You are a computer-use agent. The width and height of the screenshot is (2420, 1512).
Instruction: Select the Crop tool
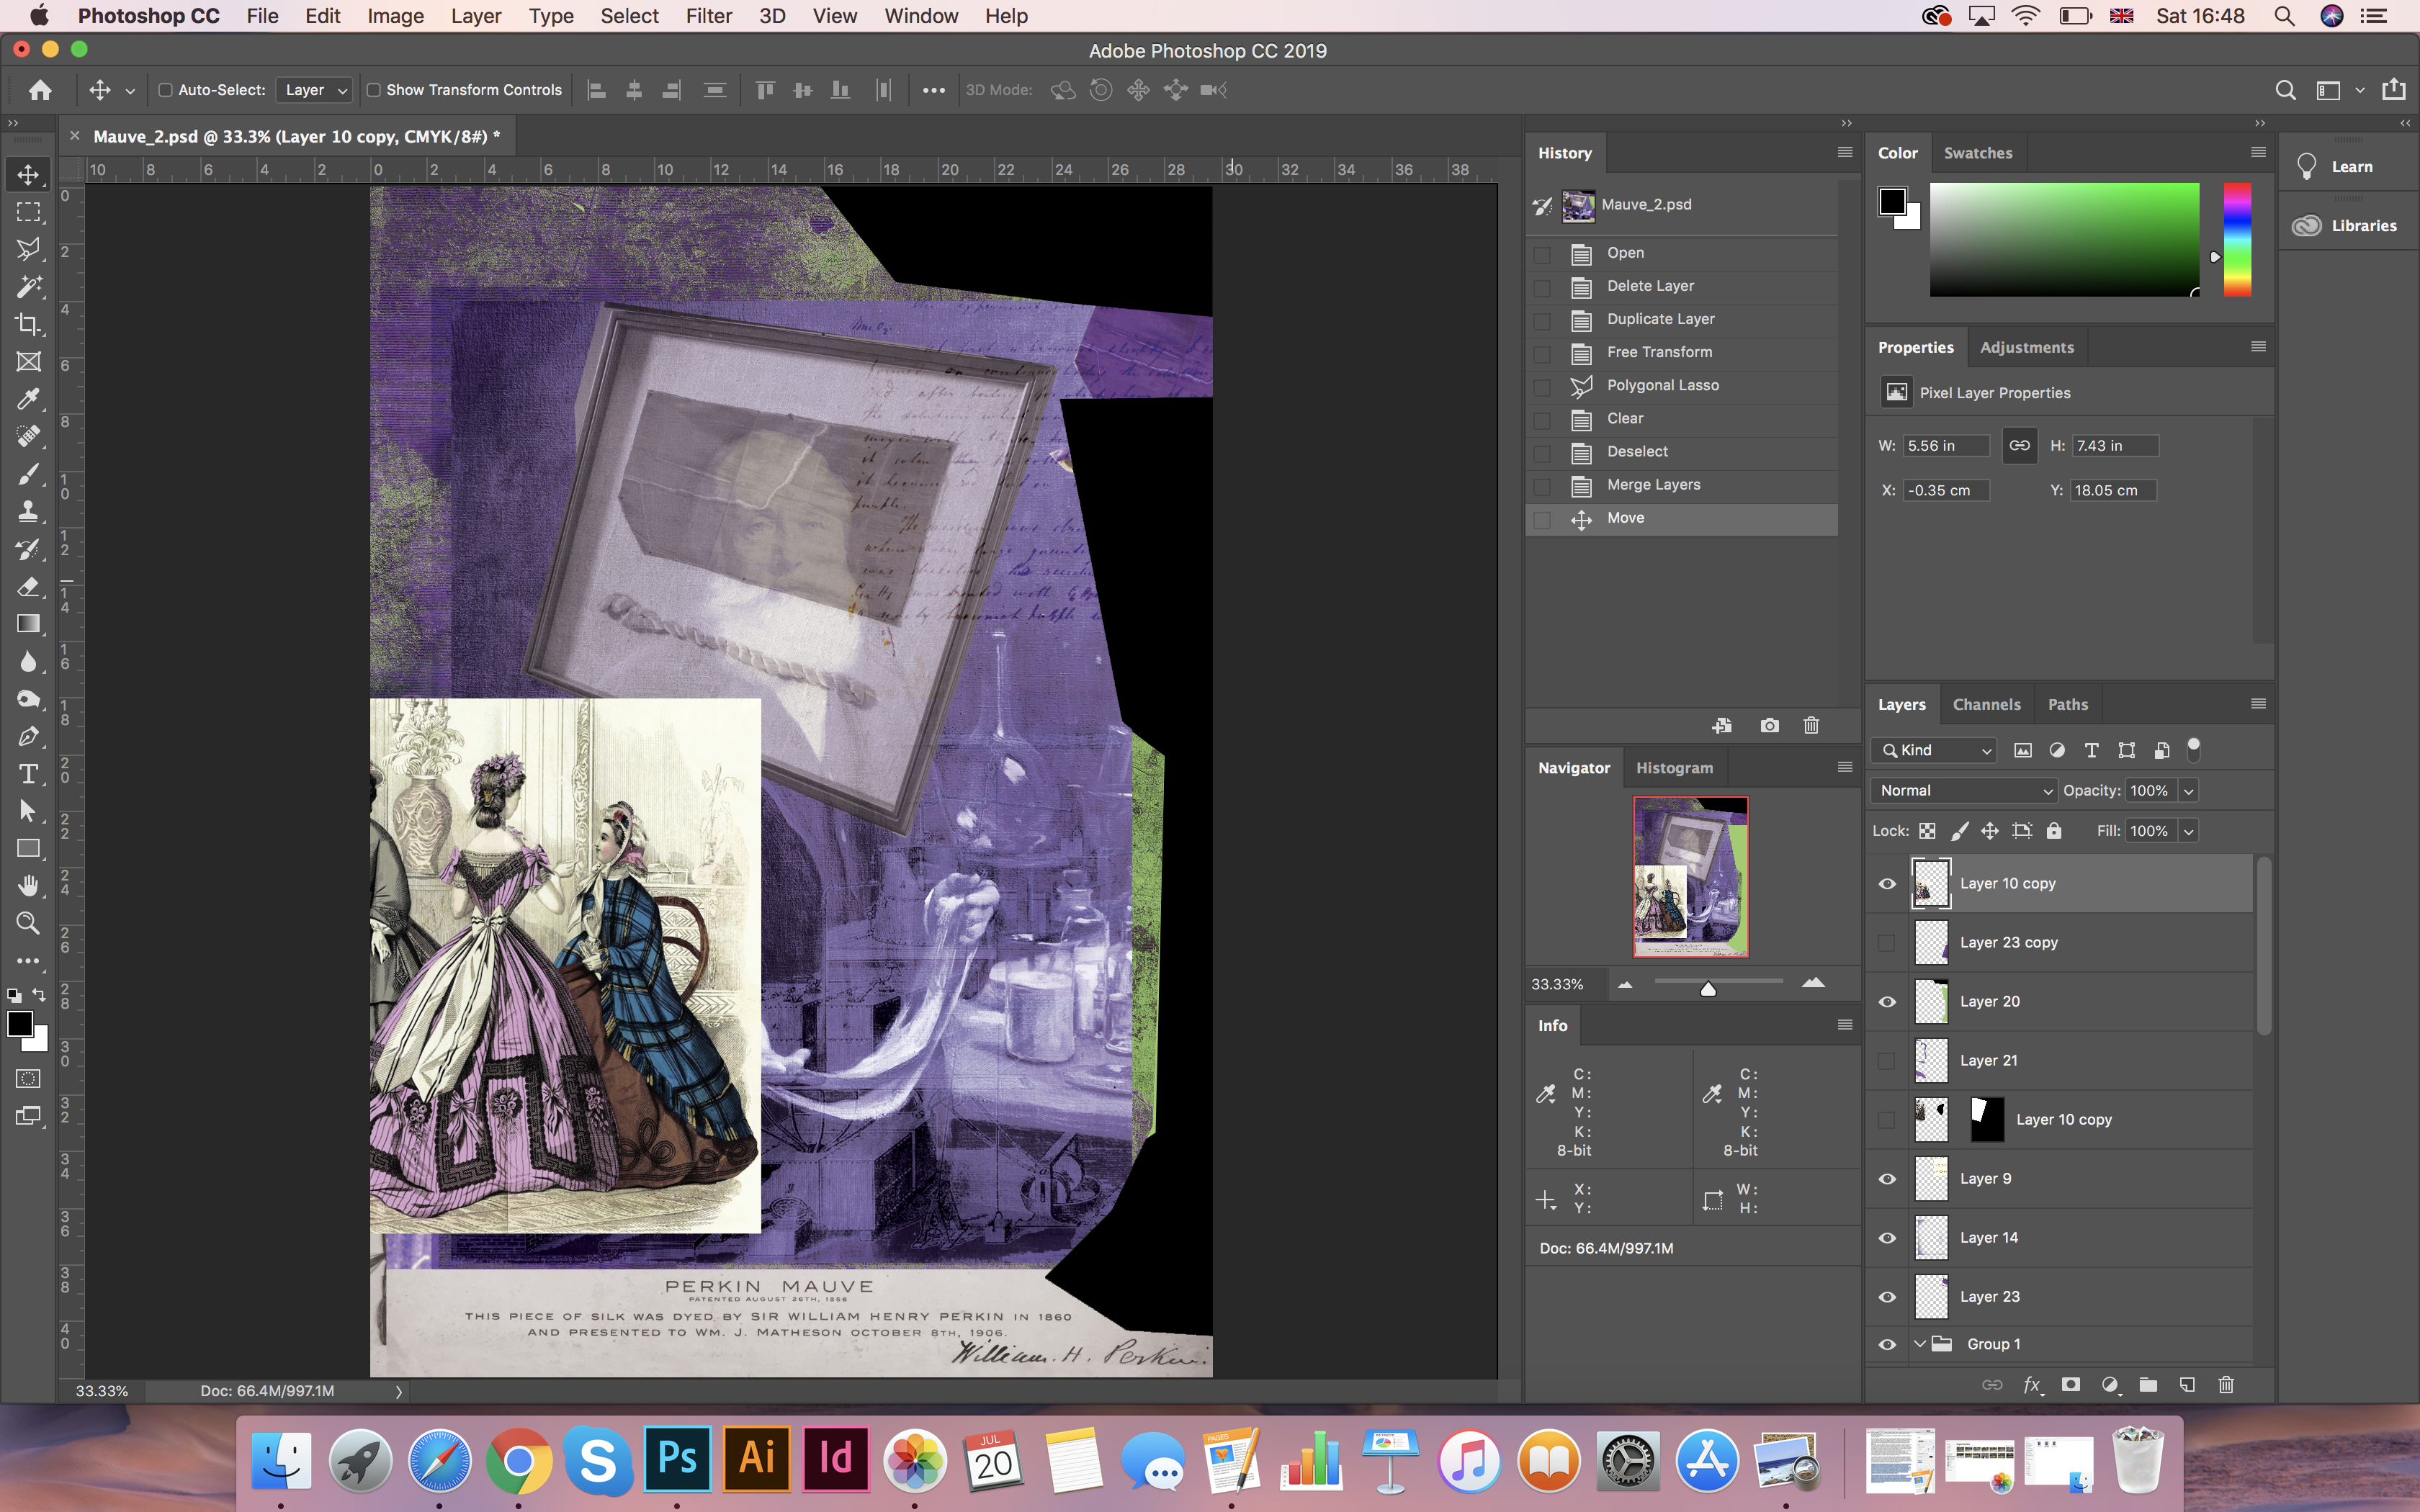[28, 324]
